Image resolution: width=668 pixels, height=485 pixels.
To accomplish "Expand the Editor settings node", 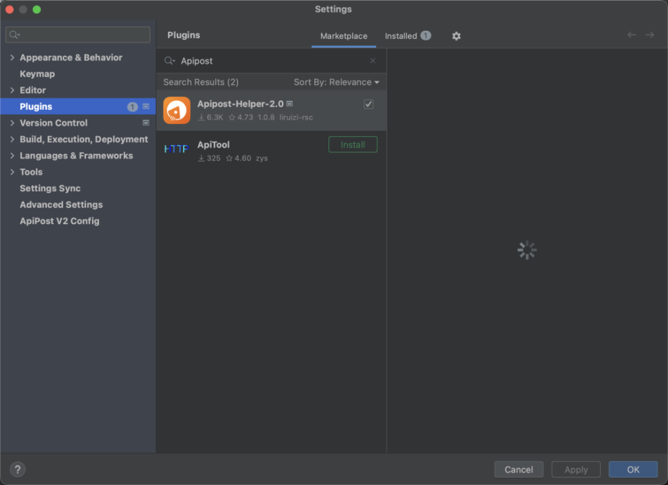I will (12, 90).
